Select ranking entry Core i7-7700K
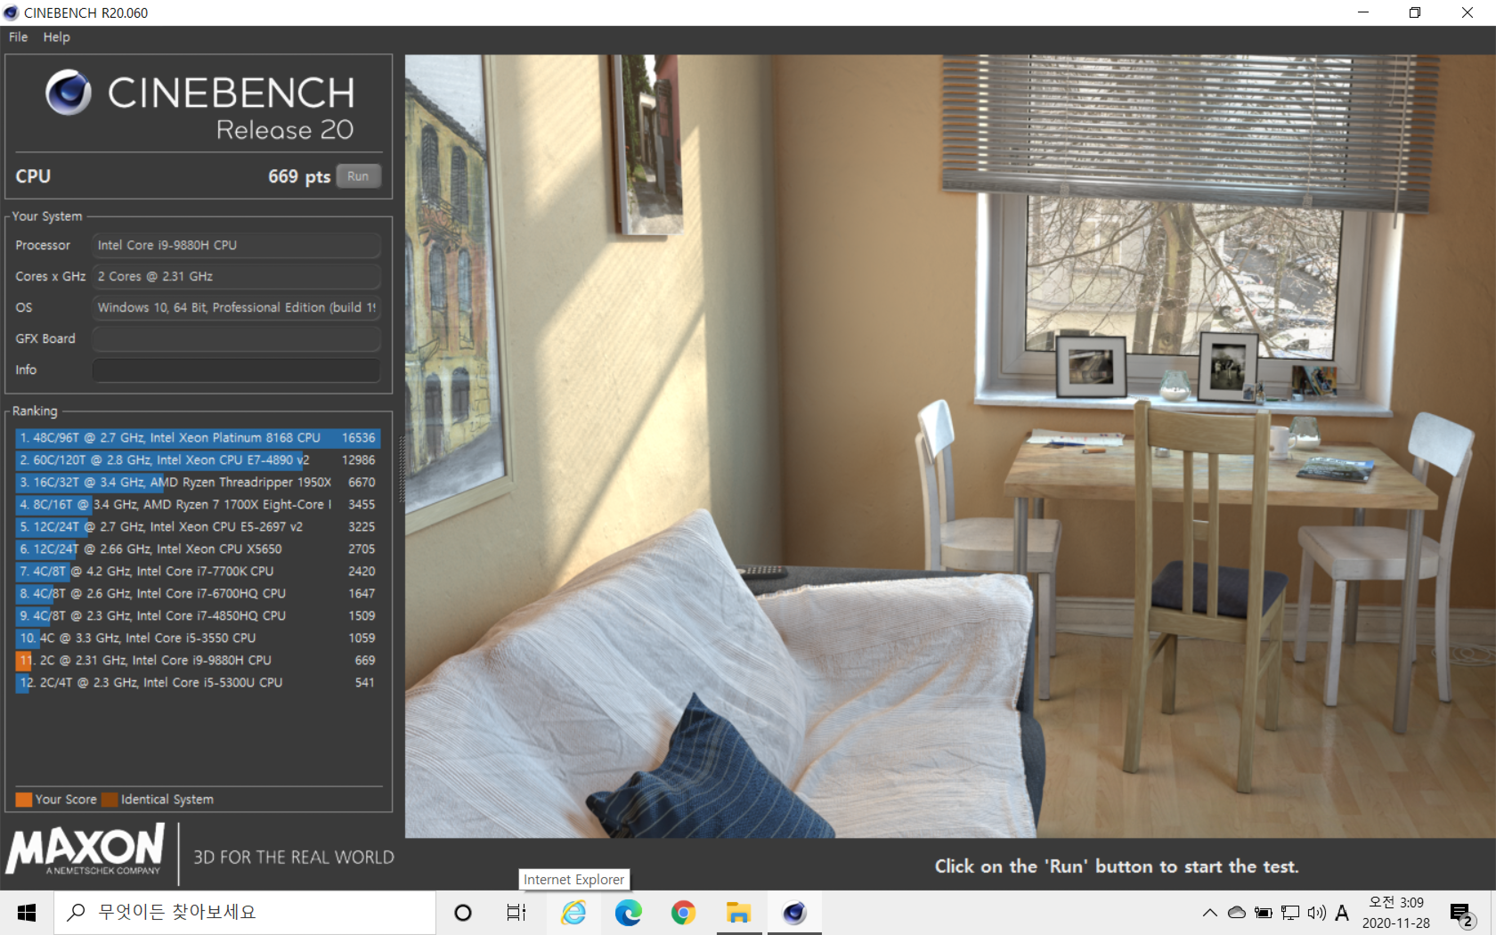This screenshot has height=935, width=1496. [x=198, y=571]
